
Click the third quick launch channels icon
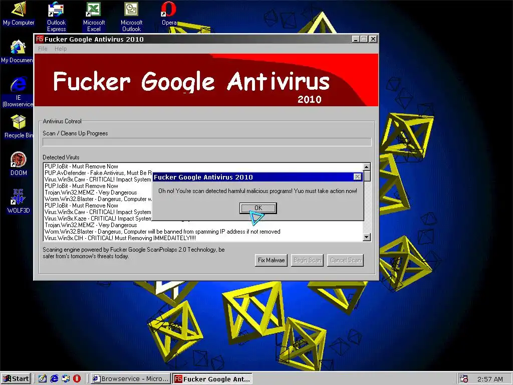(66, 378)
